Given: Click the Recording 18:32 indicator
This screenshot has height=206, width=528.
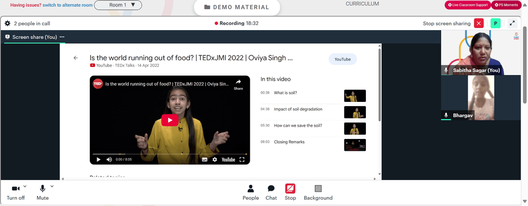Looking at the screenshot, I should (237, 23).
